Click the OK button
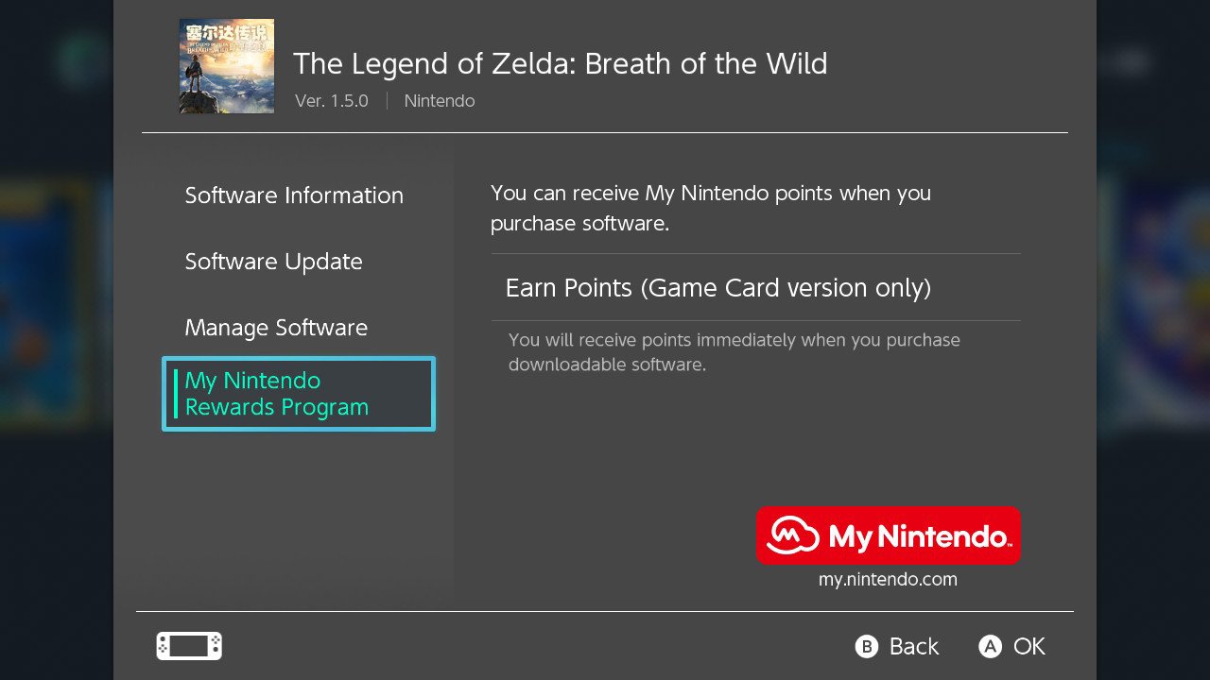Screen dimensions: 1210x680 click(1011, 647)
